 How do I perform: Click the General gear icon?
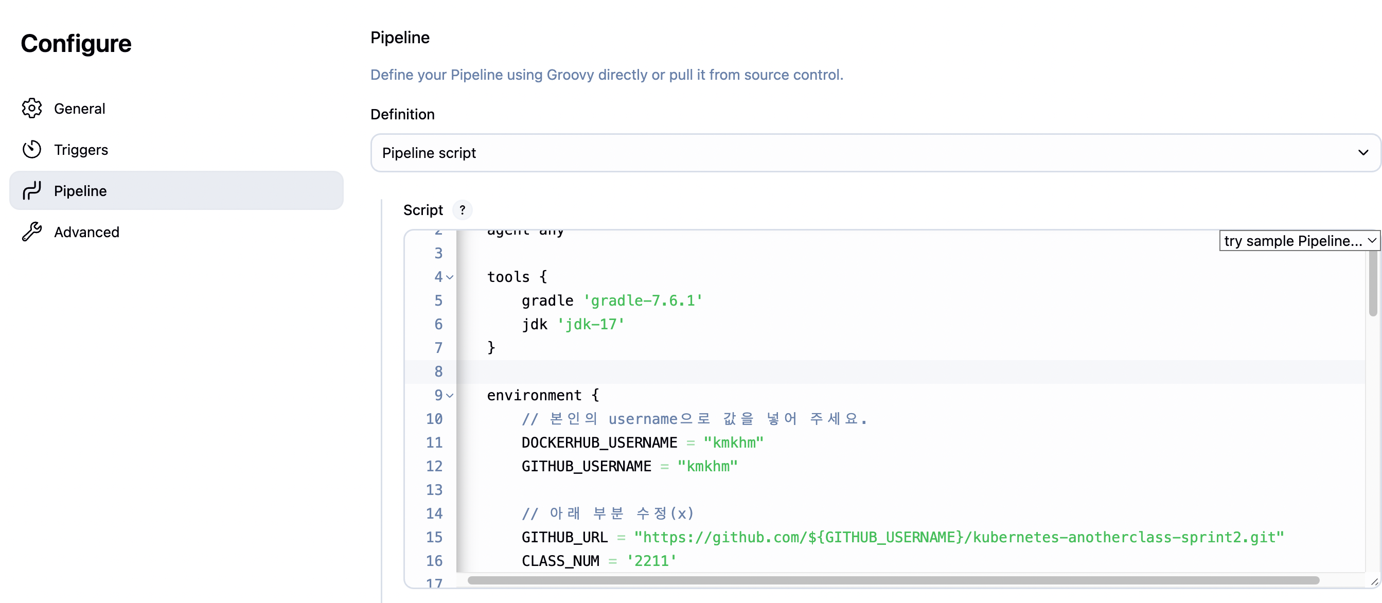tap(32, 109)
